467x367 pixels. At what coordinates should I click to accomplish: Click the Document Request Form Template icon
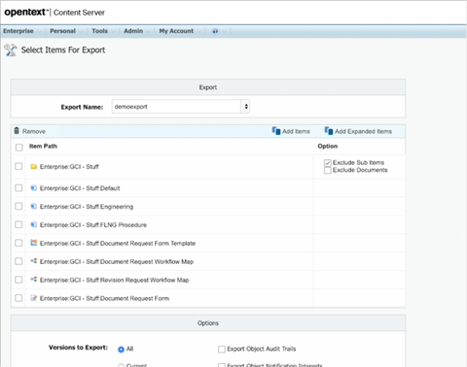(33, 243)
